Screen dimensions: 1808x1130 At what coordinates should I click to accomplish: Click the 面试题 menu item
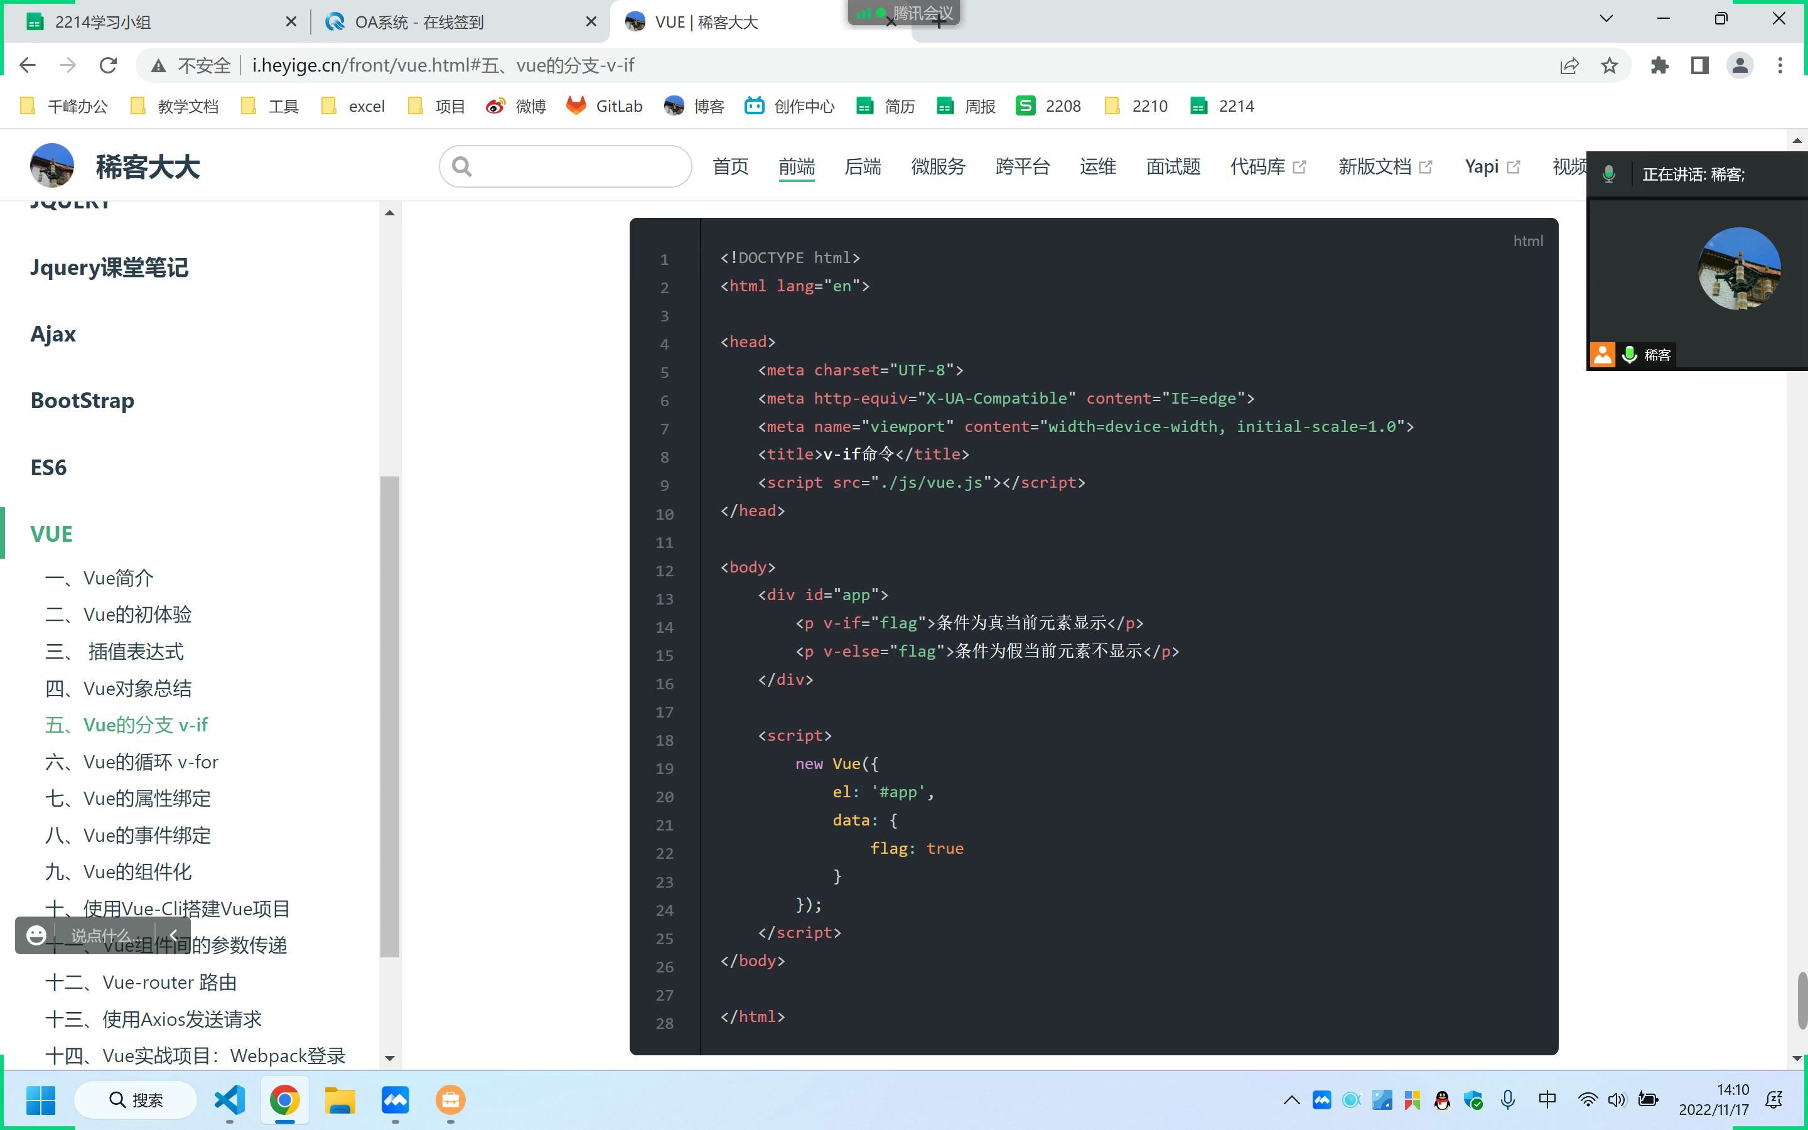[x=1170, y=165]
